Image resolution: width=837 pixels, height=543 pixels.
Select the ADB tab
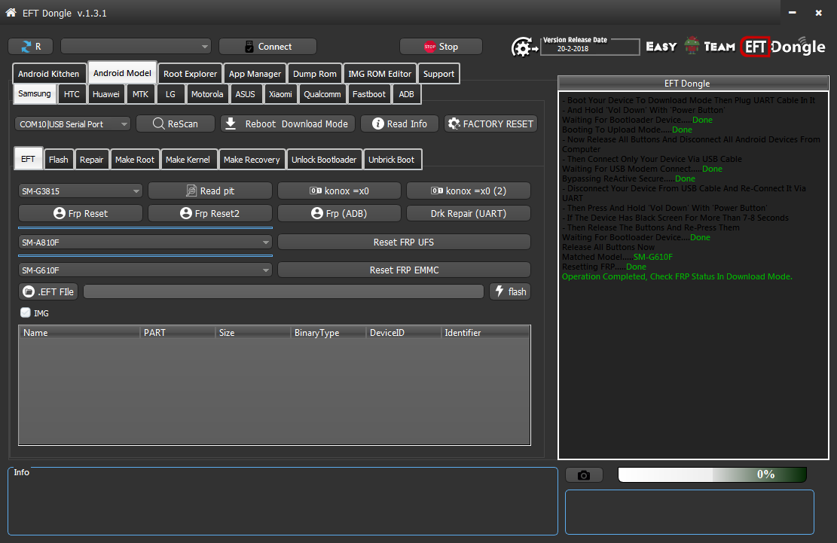[x=406, y=94]
